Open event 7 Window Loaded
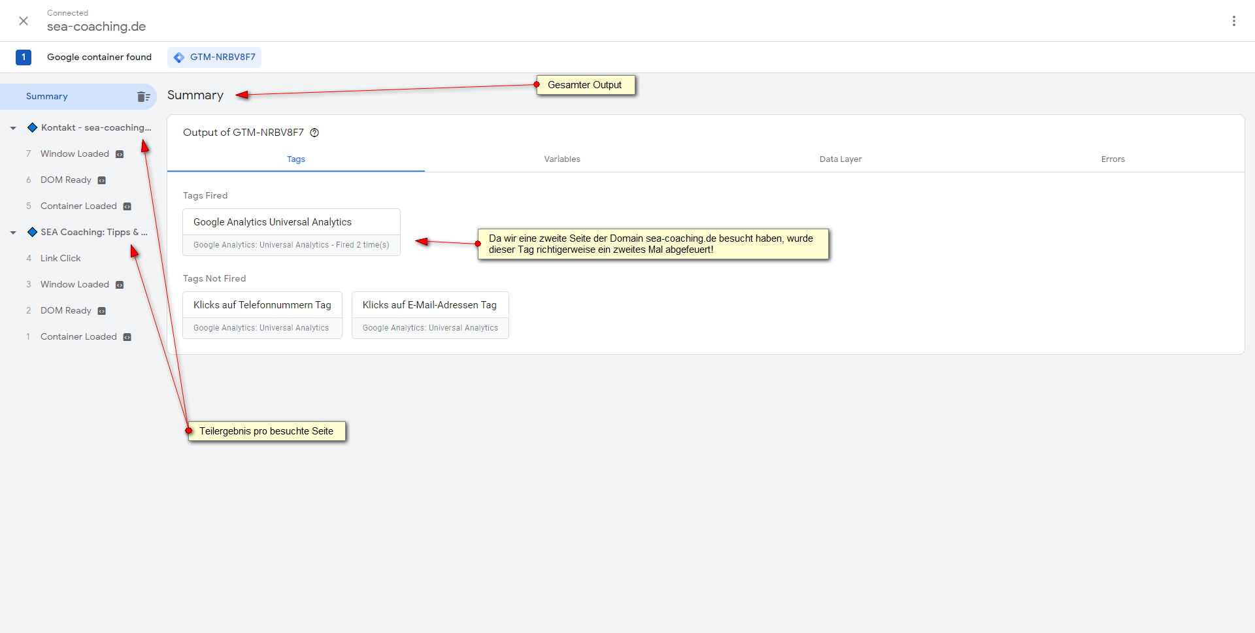 click(75, 154)
